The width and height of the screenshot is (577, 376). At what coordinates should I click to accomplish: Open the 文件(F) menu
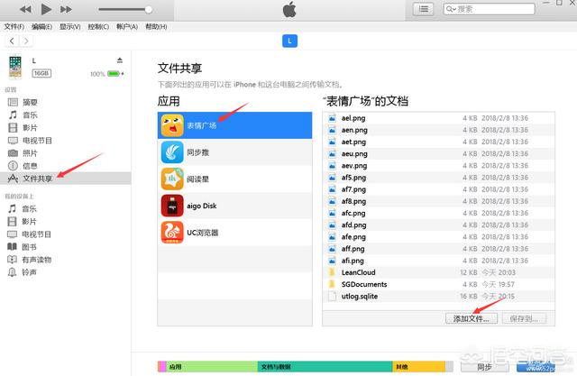(14, 26)
